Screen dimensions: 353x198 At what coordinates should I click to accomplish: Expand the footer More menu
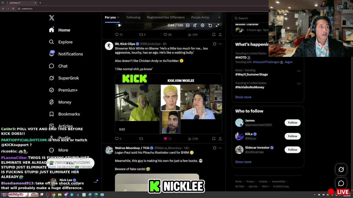tap(266, 186)
